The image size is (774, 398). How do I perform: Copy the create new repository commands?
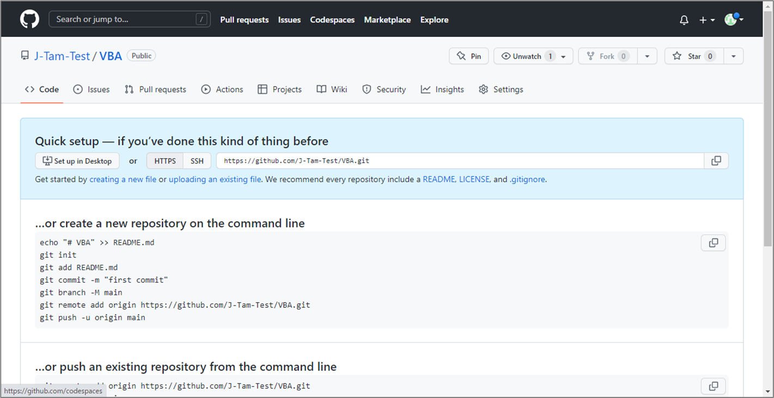714,243
